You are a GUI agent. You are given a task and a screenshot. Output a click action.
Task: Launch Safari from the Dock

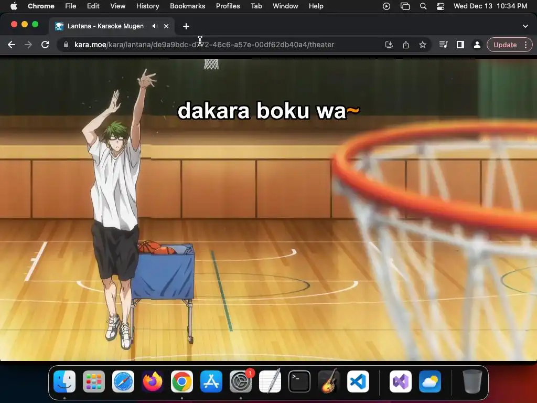(123, 381)
